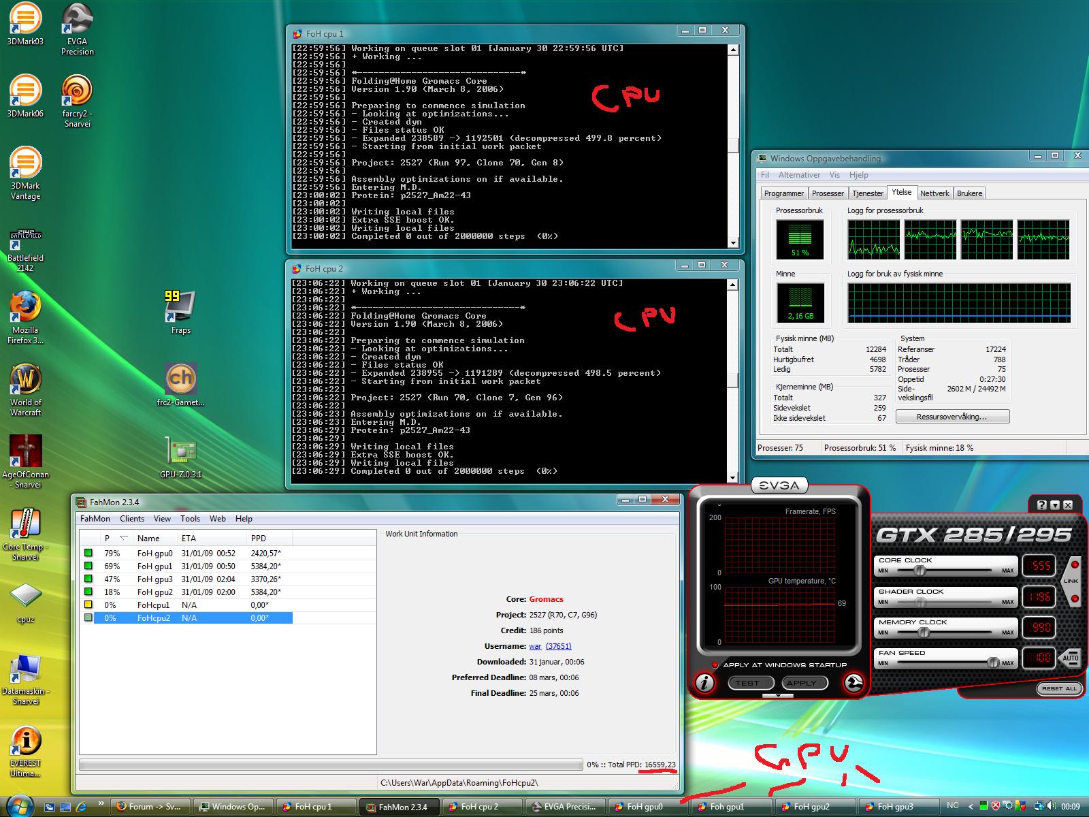Adjust the Fan Speed slider handle
The width and height of the screenshot is (1089, 817).
(x=993, y=662)
